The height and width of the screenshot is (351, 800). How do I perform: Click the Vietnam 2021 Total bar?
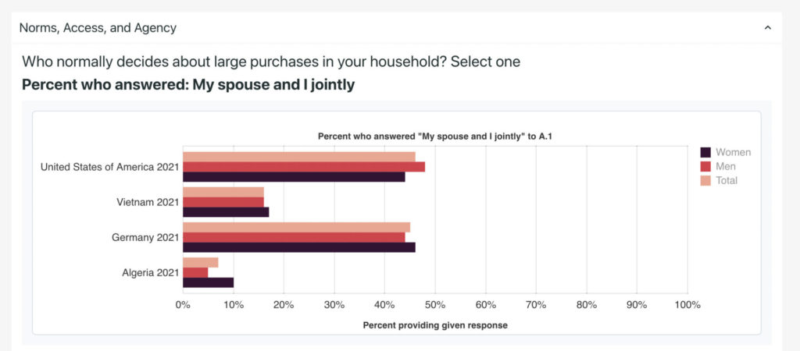click(223, 192)
